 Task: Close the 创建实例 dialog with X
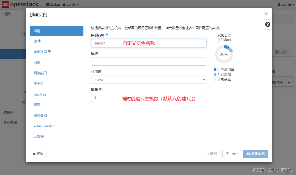[266, 14]
